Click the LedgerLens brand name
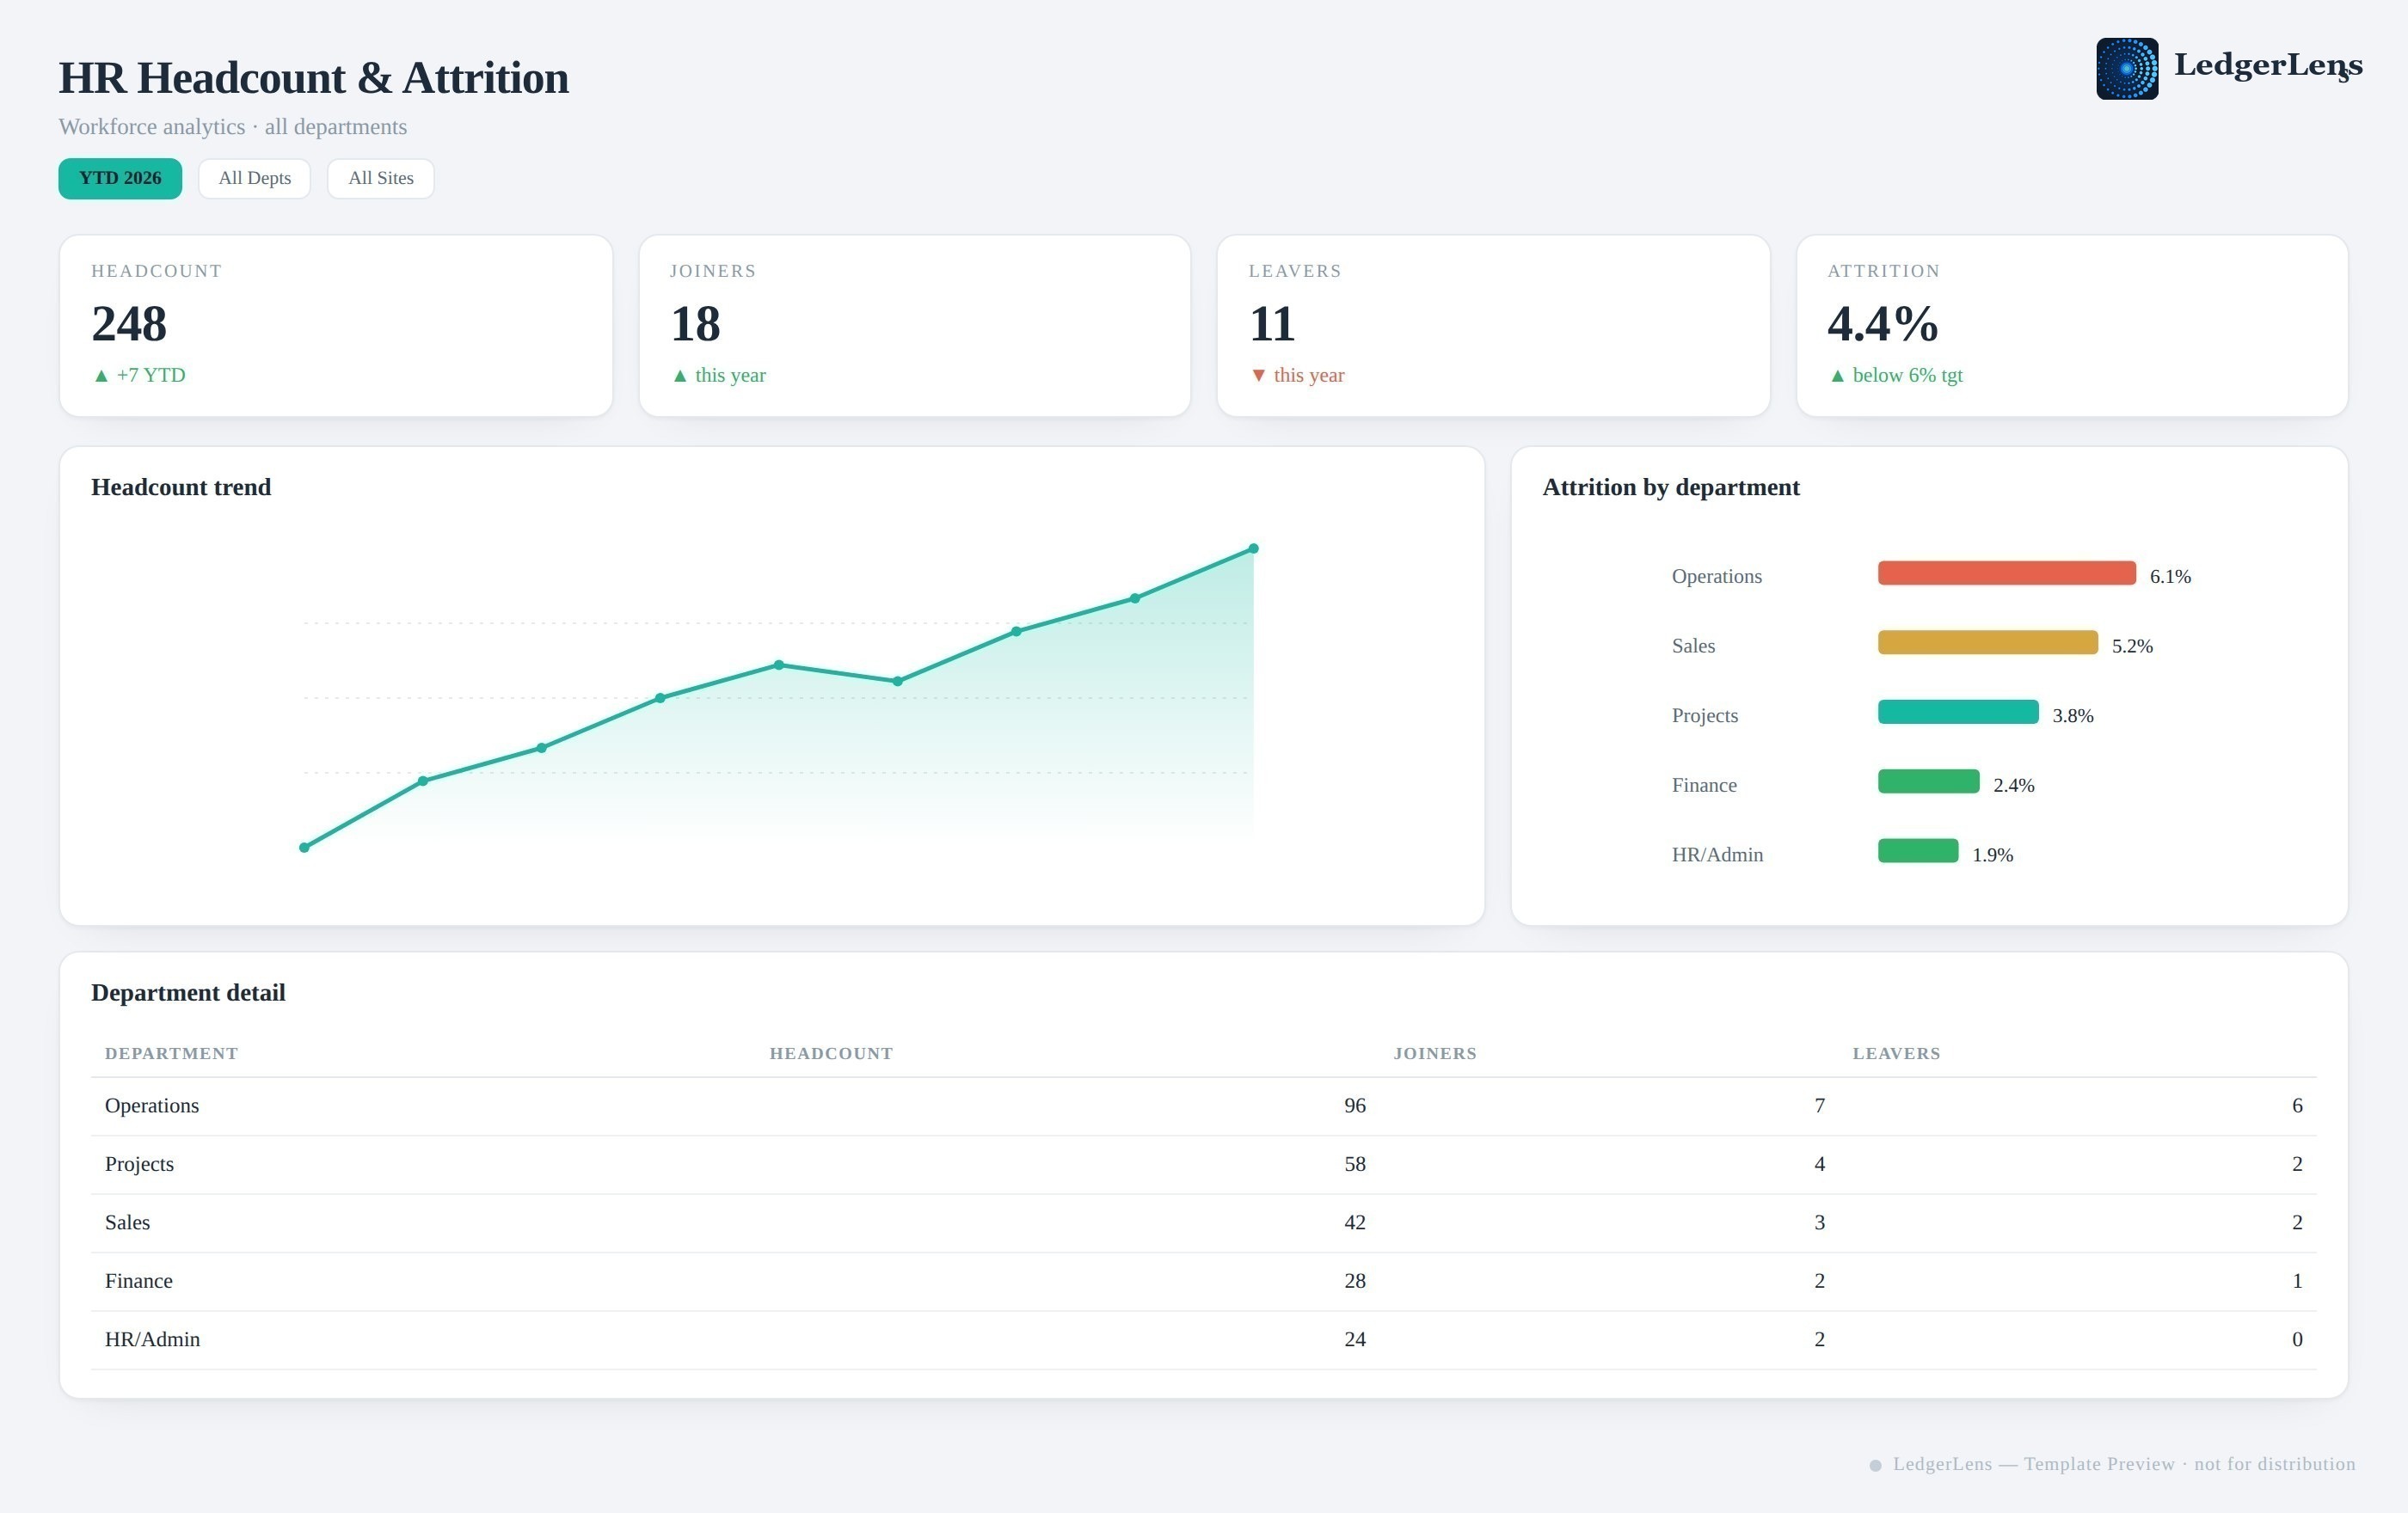Image resolution: width=2408 pixels, height=1513 pixels. point(2268,66)
